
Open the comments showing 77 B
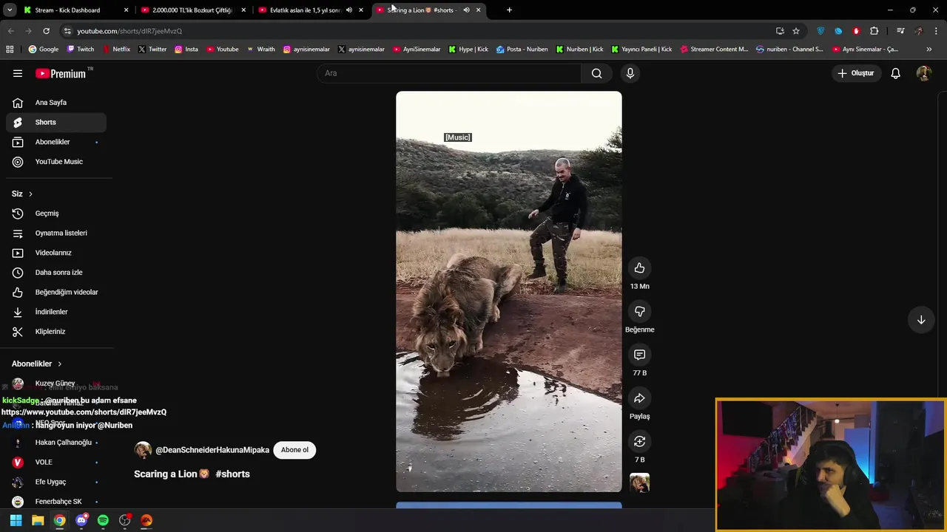639,355
